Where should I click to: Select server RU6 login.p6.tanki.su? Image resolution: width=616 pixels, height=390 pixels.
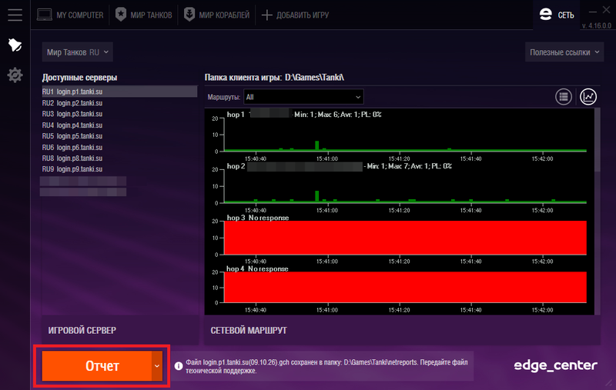pos(119,148)
